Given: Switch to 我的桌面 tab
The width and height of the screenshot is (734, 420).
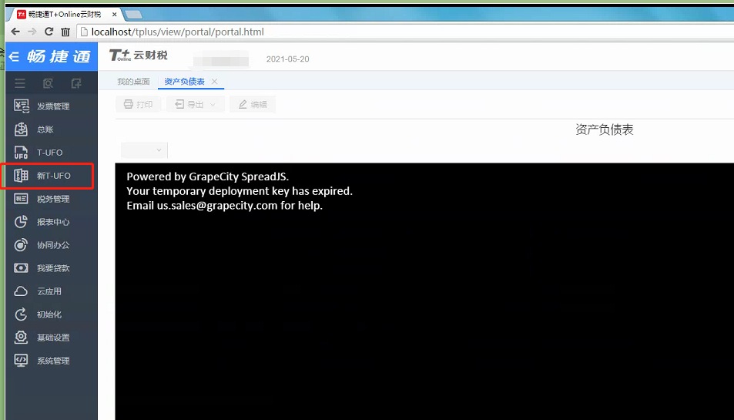Looking at the screenshot, I should pyautogui.click(x=133, y=82).
